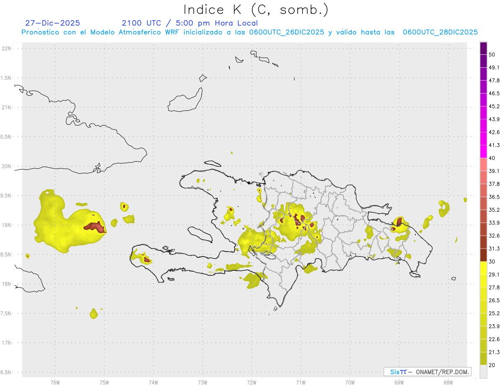The image size is (503, 388).
Task: Click the longitude label '74W'
Action: (x=153, y=383)
